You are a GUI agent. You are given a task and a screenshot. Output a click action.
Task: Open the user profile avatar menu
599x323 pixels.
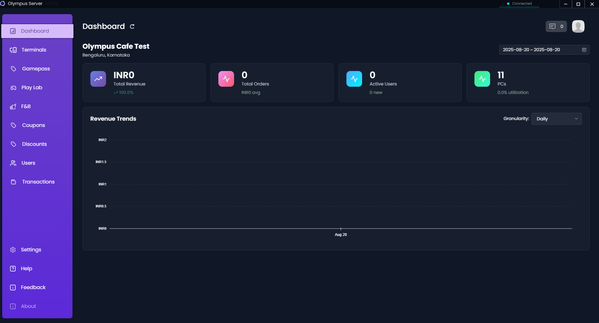(x=578, y=26)
